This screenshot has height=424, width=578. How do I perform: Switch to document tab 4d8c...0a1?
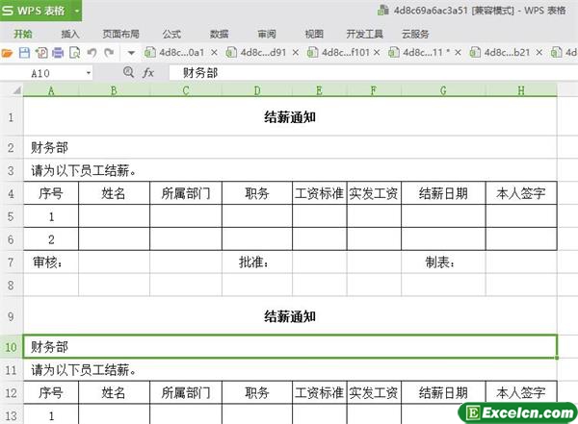[x=174, y=53]
